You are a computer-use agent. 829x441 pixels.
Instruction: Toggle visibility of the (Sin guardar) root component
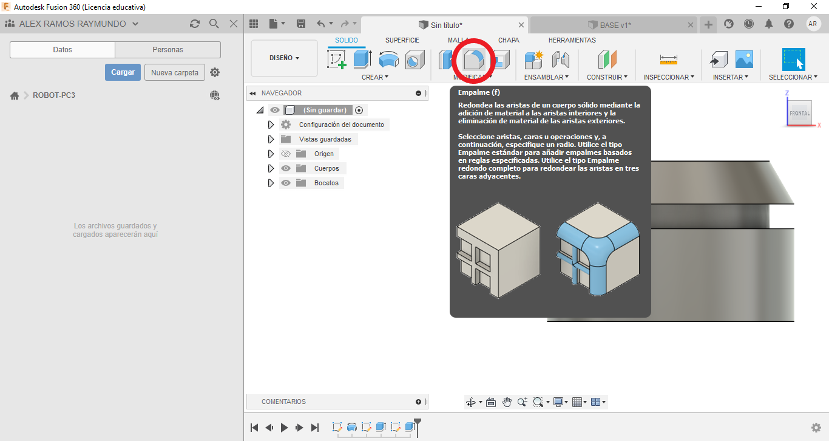(x=275, y=110)
